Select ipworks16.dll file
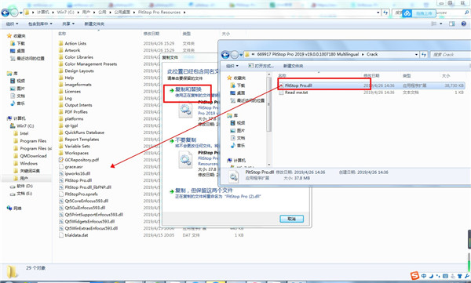Viewport: 471px width, 283px height. (78, 173)
